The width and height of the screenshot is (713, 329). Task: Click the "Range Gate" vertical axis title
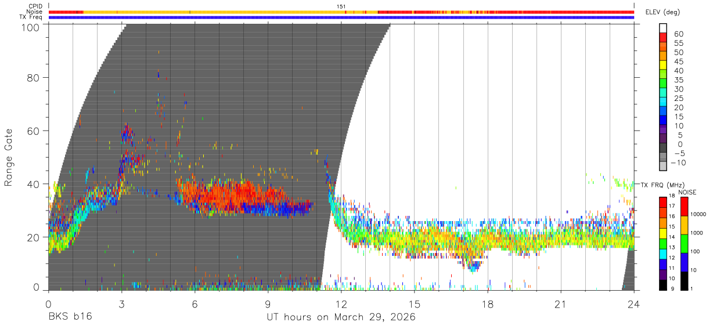9,157
